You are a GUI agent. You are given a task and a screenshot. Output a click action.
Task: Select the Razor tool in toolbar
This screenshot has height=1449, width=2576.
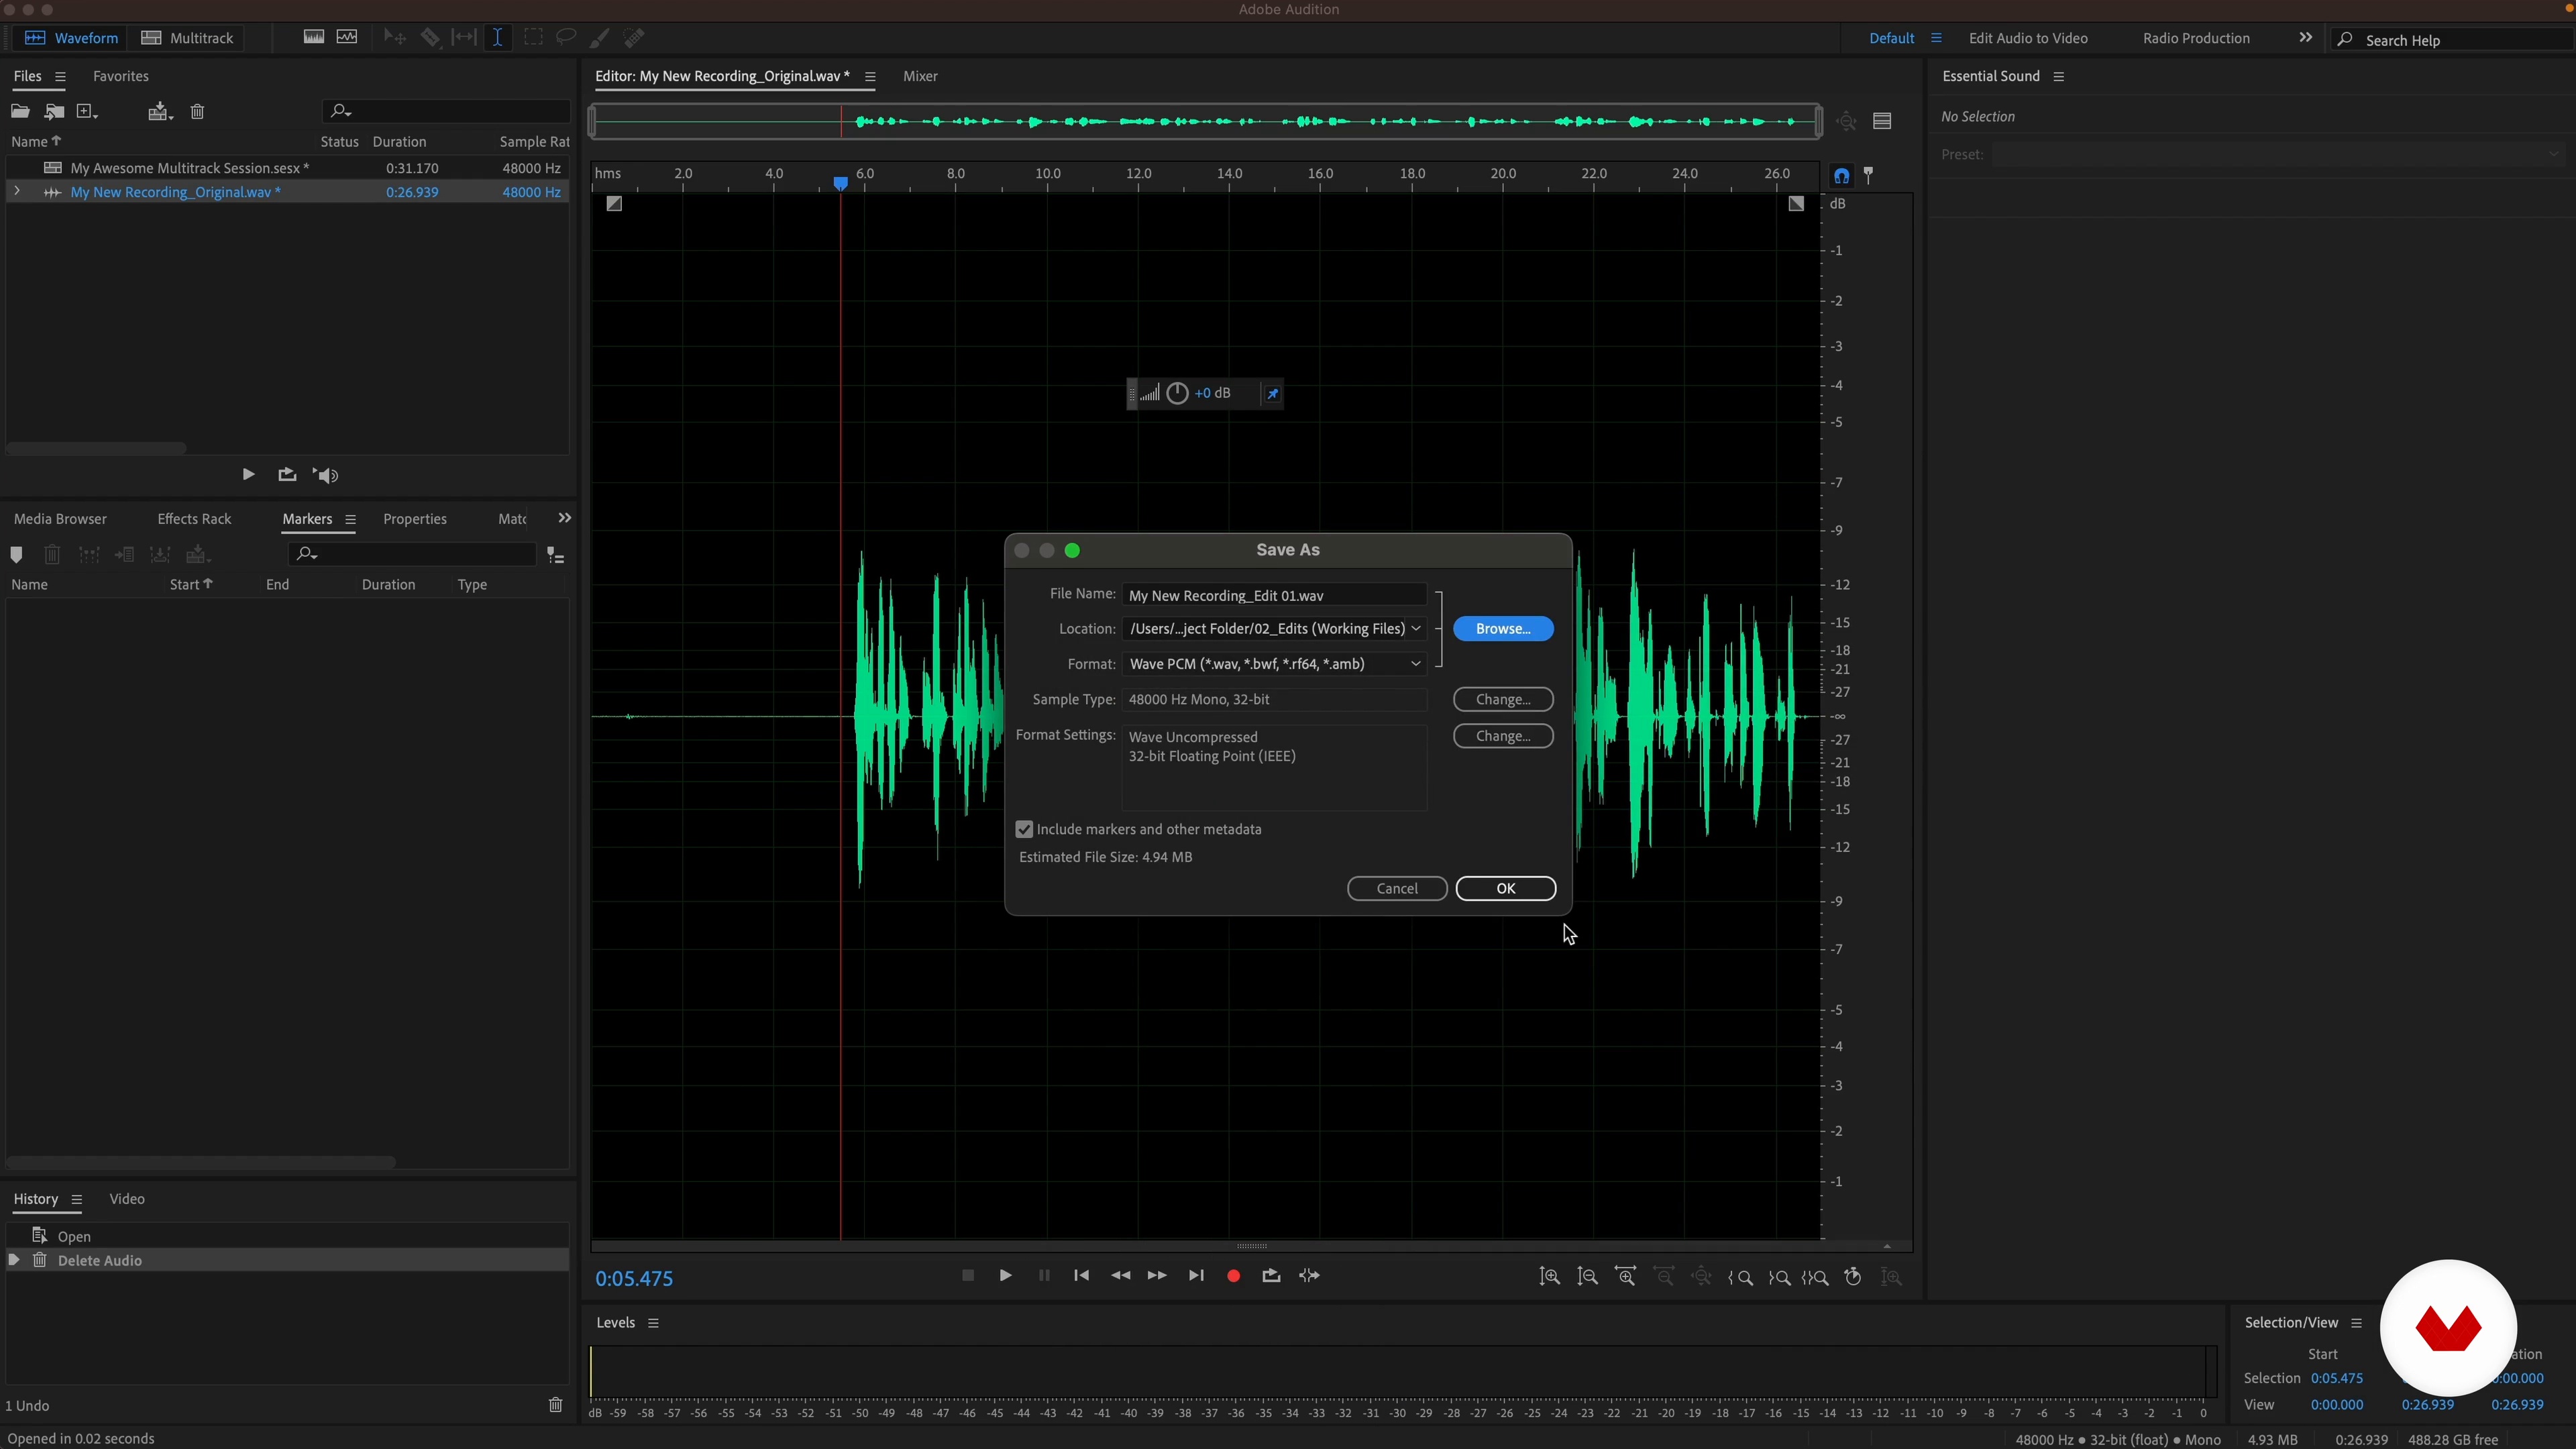tap(430, 38)
